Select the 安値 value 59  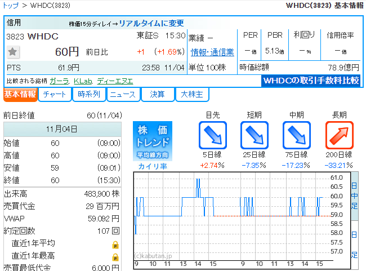point(55,168)
